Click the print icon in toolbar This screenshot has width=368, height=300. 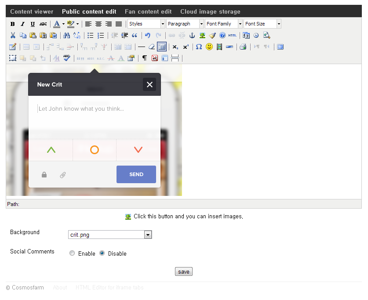243,47
